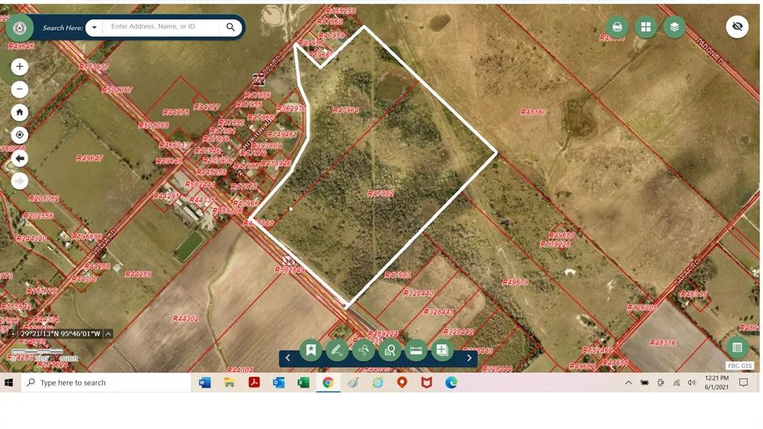
Task: Open the layer list stack icon
Action: point(674,27)
